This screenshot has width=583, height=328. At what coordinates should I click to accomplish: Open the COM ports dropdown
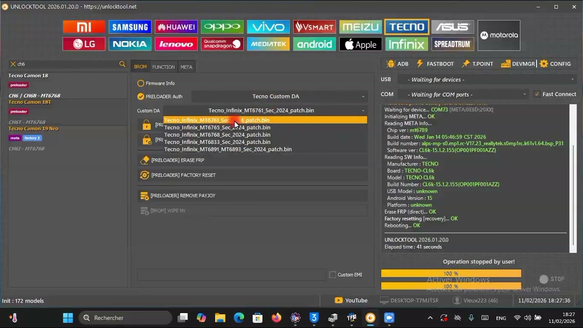coord(463,94)
